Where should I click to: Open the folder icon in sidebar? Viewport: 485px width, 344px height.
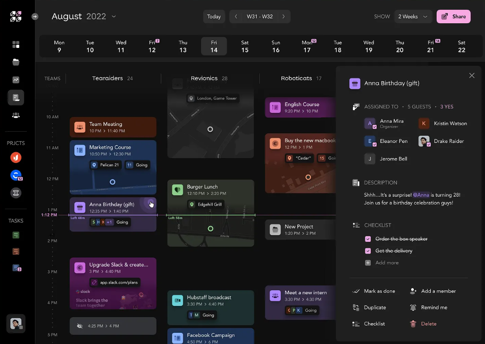[x=16, y=62]
